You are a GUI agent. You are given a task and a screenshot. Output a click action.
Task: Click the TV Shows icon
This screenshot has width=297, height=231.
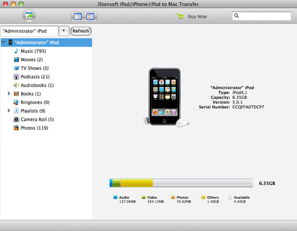point(16,68)
